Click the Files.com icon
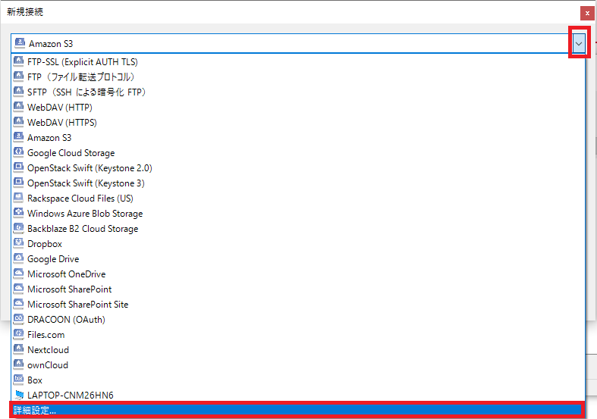Viewport: 597px width, 419px height. tap(18, 334)
